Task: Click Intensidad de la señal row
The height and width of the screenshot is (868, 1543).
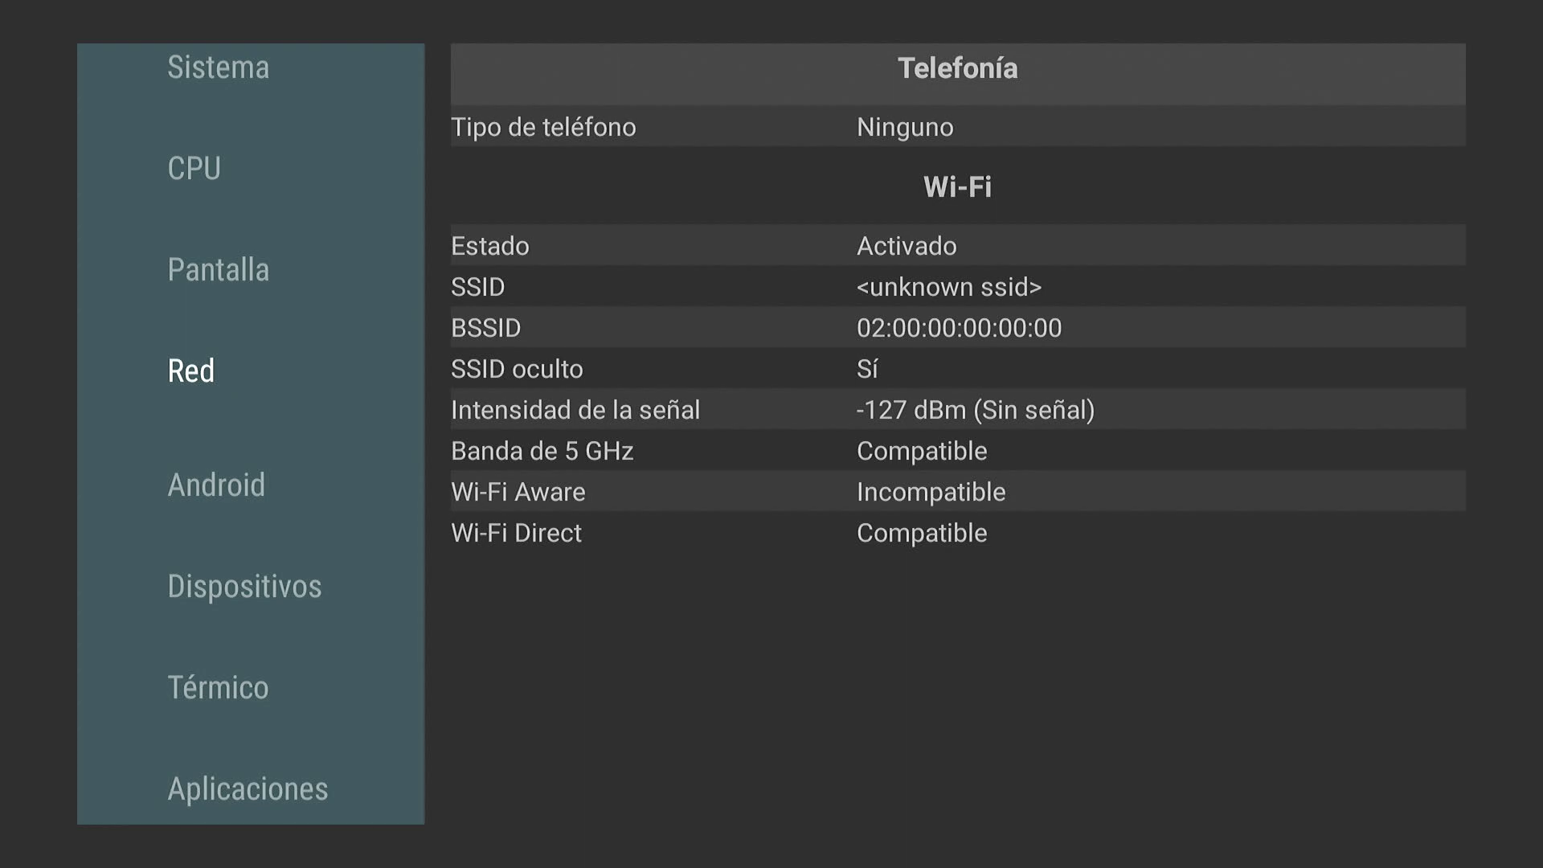Action: [957, 410]
